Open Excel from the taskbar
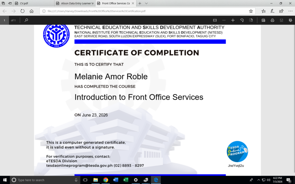This screenshot has width=295, height=184. pyautogui.click(x=126, y=180)
